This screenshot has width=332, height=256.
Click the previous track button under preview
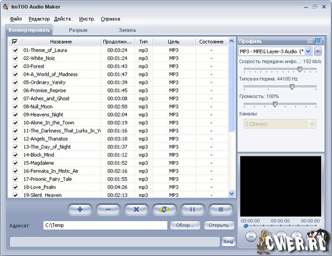click(251, 236)
